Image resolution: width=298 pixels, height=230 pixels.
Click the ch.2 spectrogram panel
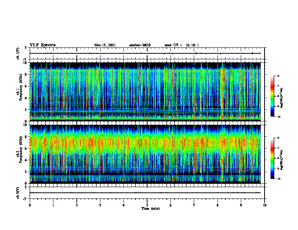tap(145, 154)
